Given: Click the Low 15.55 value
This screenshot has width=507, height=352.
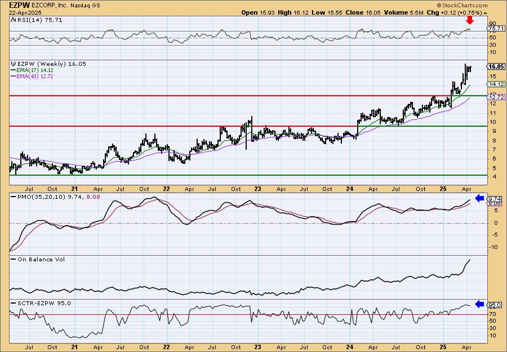Looking at the screenshot, I should pyautogui.click(x=326, y=12).
